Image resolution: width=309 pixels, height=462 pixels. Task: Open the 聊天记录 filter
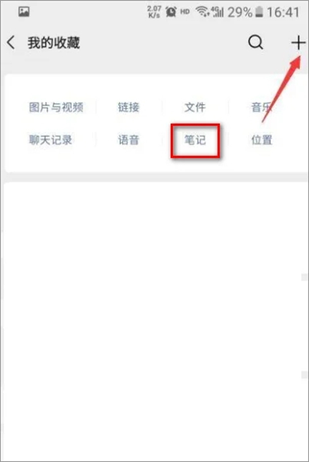click(50, 140)
